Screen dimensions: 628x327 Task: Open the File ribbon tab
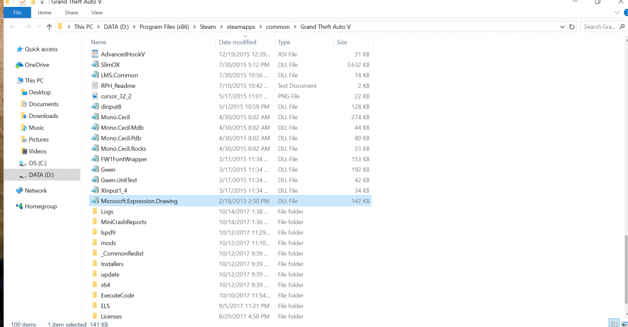click(17, 13)
